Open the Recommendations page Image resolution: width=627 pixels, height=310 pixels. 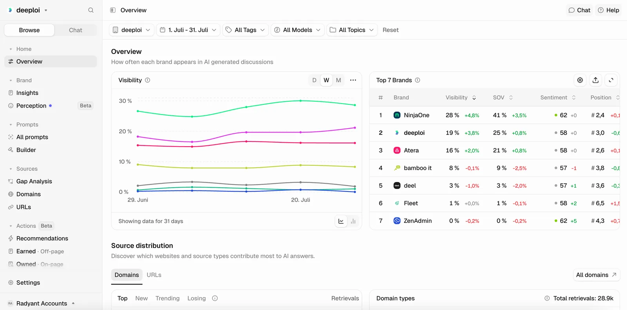coord(51,238)
